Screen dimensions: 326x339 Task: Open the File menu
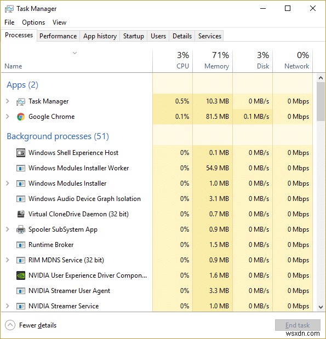(x=9, y=22)
